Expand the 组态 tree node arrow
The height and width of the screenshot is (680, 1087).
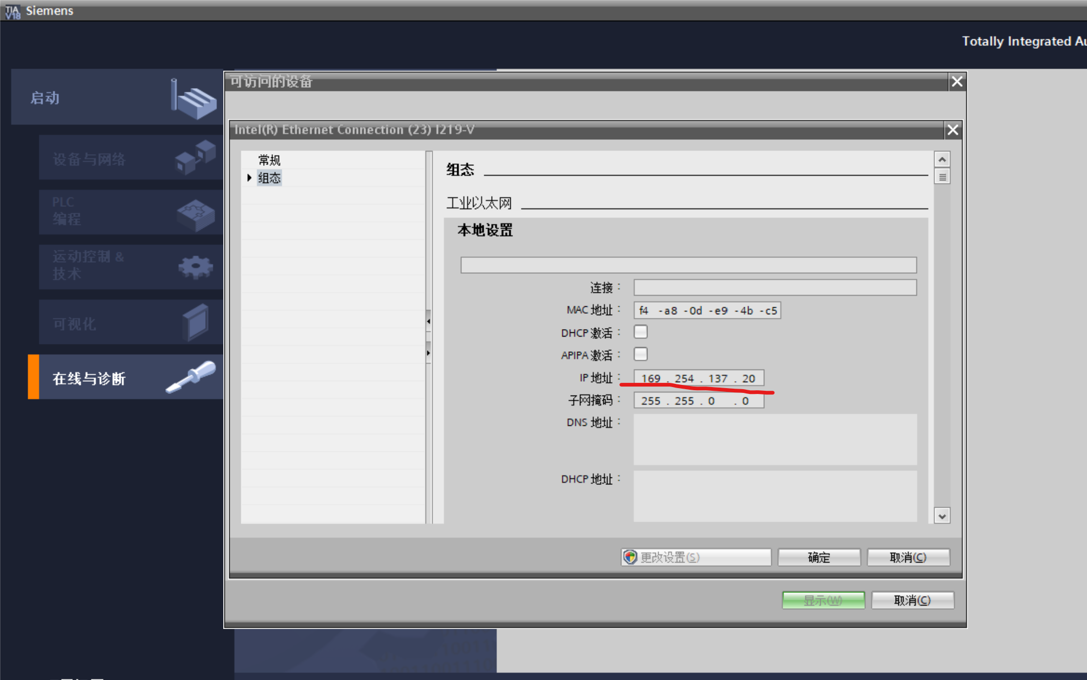[x=249, y=178]
